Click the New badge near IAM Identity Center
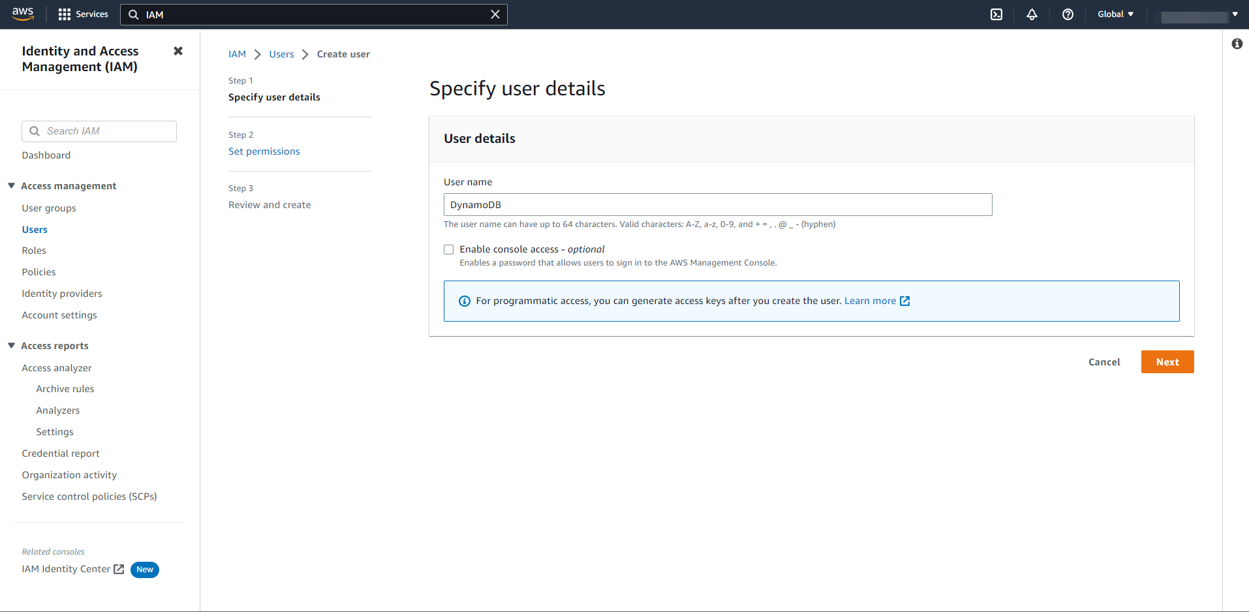Image resolution: width=1249 pixels, height=612 pixels. click(x=145, y=570)
